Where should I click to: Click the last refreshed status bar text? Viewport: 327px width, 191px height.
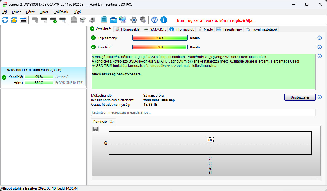point(39,188)
